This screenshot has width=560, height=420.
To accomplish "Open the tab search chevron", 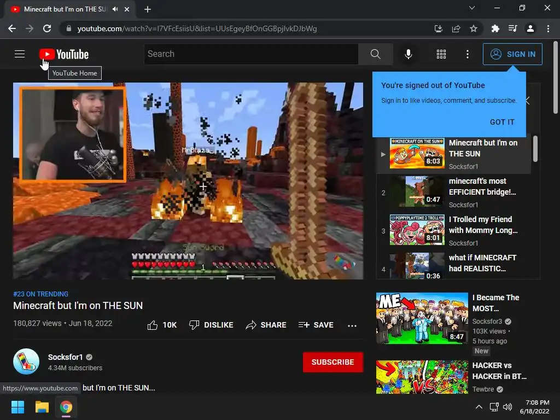I will click(472, 8).
